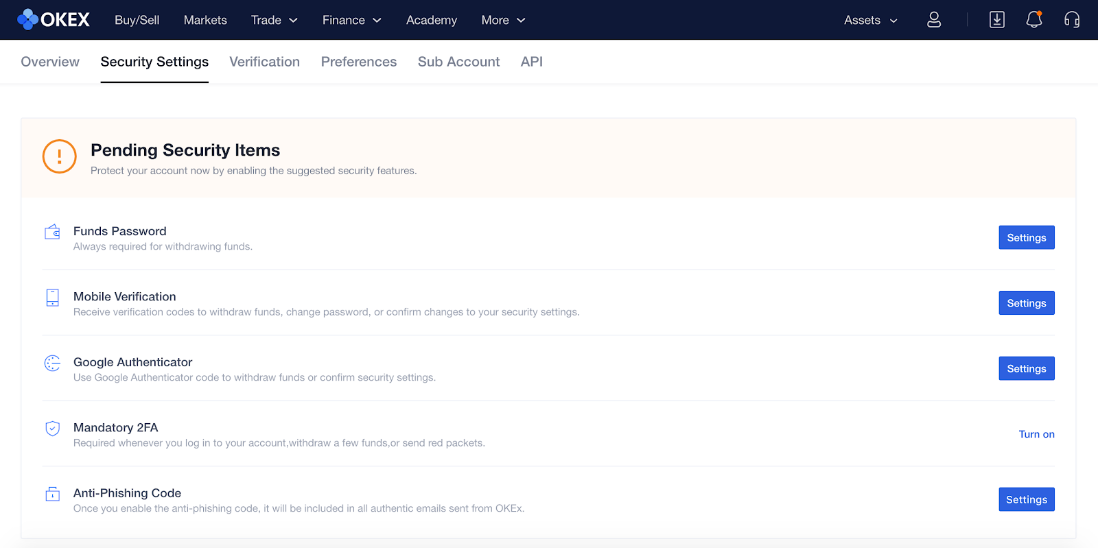Open the Assets dropdown
The width and height of the screenshot is (1098, 548).
pos(870,20)
